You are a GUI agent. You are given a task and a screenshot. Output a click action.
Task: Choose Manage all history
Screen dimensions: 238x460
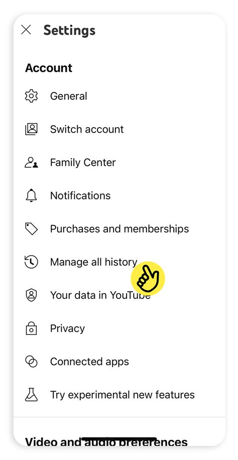click(119, 262)
